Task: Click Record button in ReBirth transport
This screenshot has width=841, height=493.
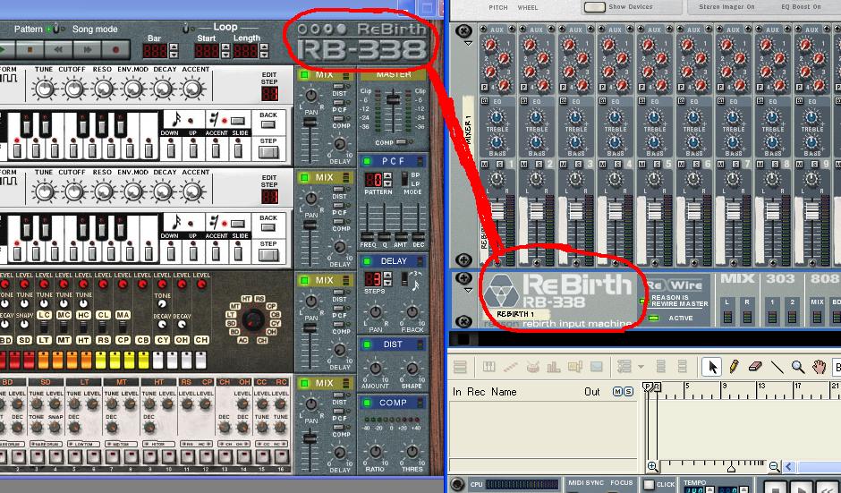Action: (x=115, y=50)
